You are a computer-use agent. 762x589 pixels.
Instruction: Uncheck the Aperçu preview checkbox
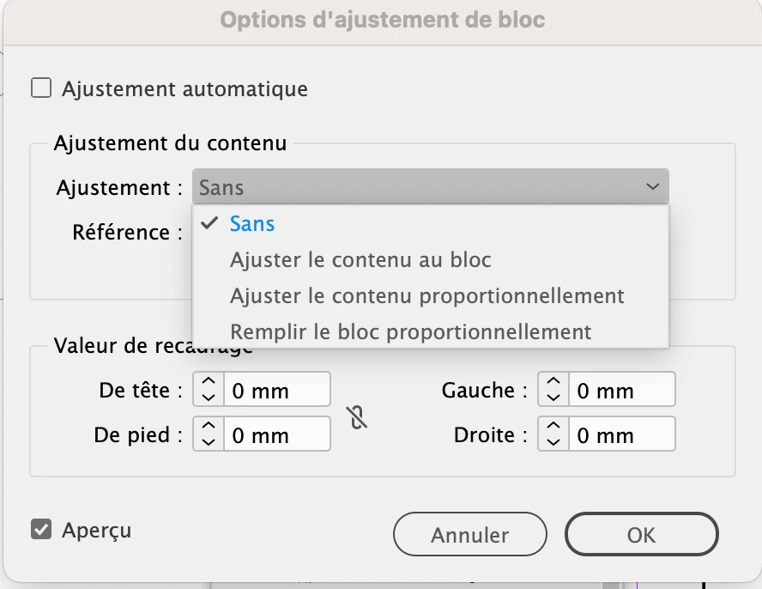(41, 529)
